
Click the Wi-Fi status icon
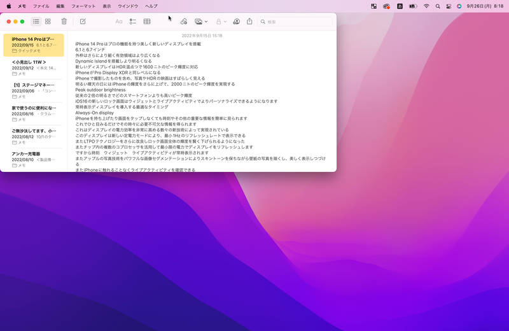point(426,6)
